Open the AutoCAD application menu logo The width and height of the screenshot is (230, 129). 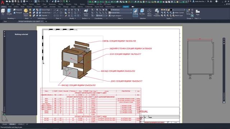click(3, 3)
